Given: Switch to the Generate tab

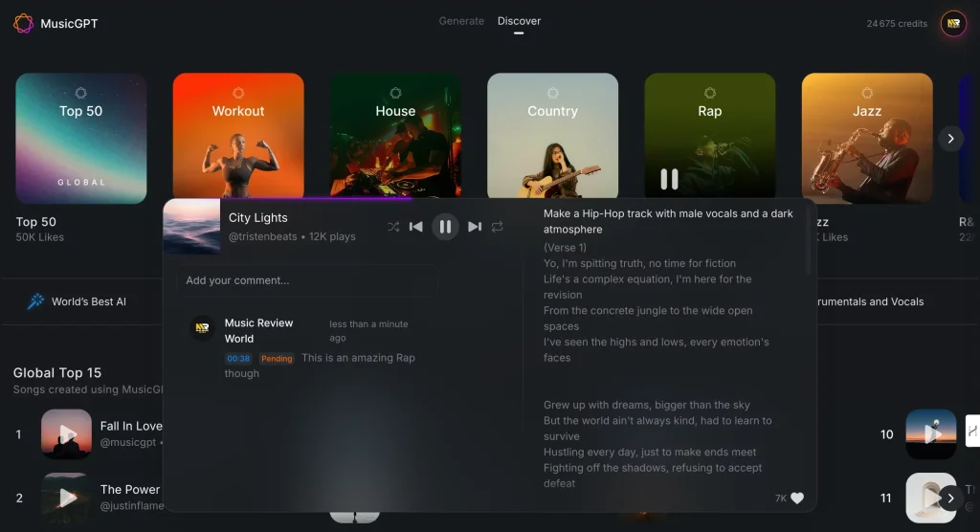Looking at the screenshot, I should (461, 21).
